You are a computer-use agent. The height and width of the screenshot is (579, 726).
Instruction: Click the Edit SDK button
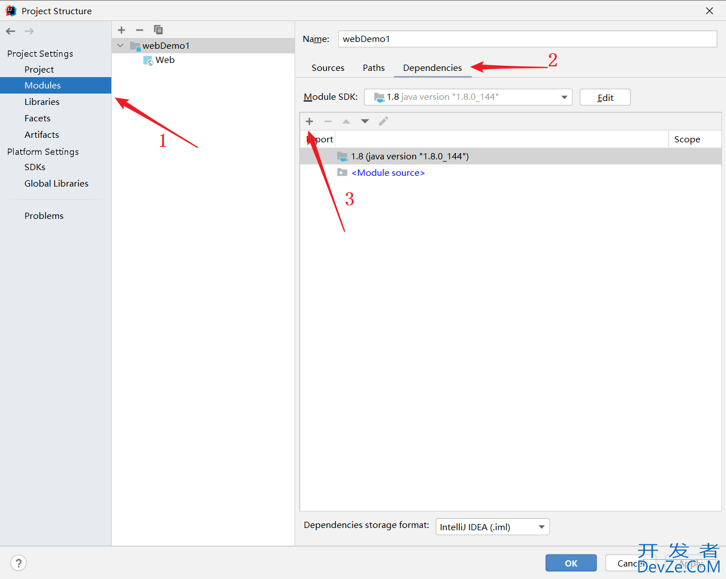(x=605, y=97)
